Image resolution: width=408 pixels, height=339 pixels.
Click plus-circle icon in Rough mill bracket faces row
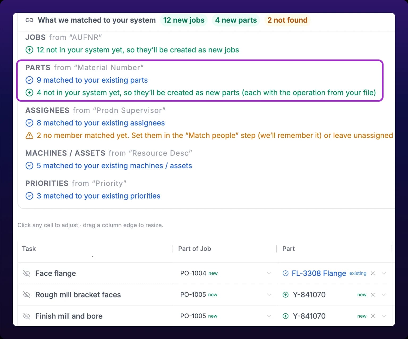[286, 295]
